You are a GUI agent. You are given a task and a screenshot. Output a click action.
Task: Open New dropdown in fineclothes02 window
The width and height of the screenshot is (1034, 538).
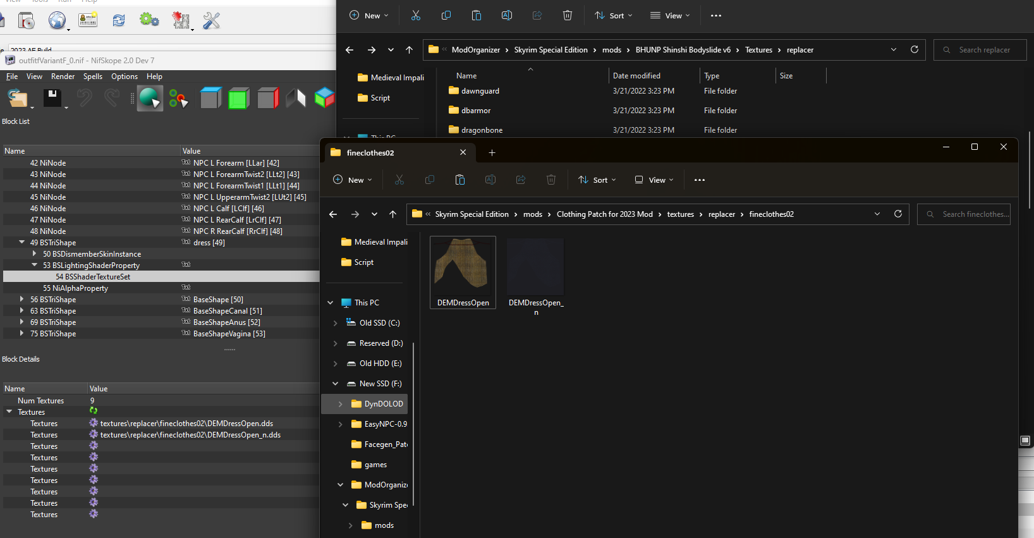pyautogui.click(x=353, y=180)
